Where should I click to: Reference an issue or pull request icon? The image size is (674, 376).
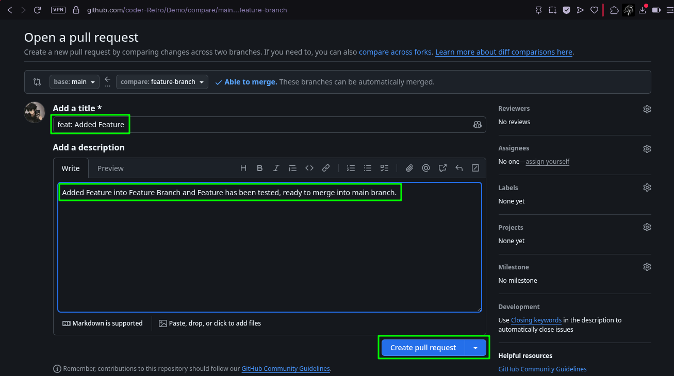(x=442, y=168)
